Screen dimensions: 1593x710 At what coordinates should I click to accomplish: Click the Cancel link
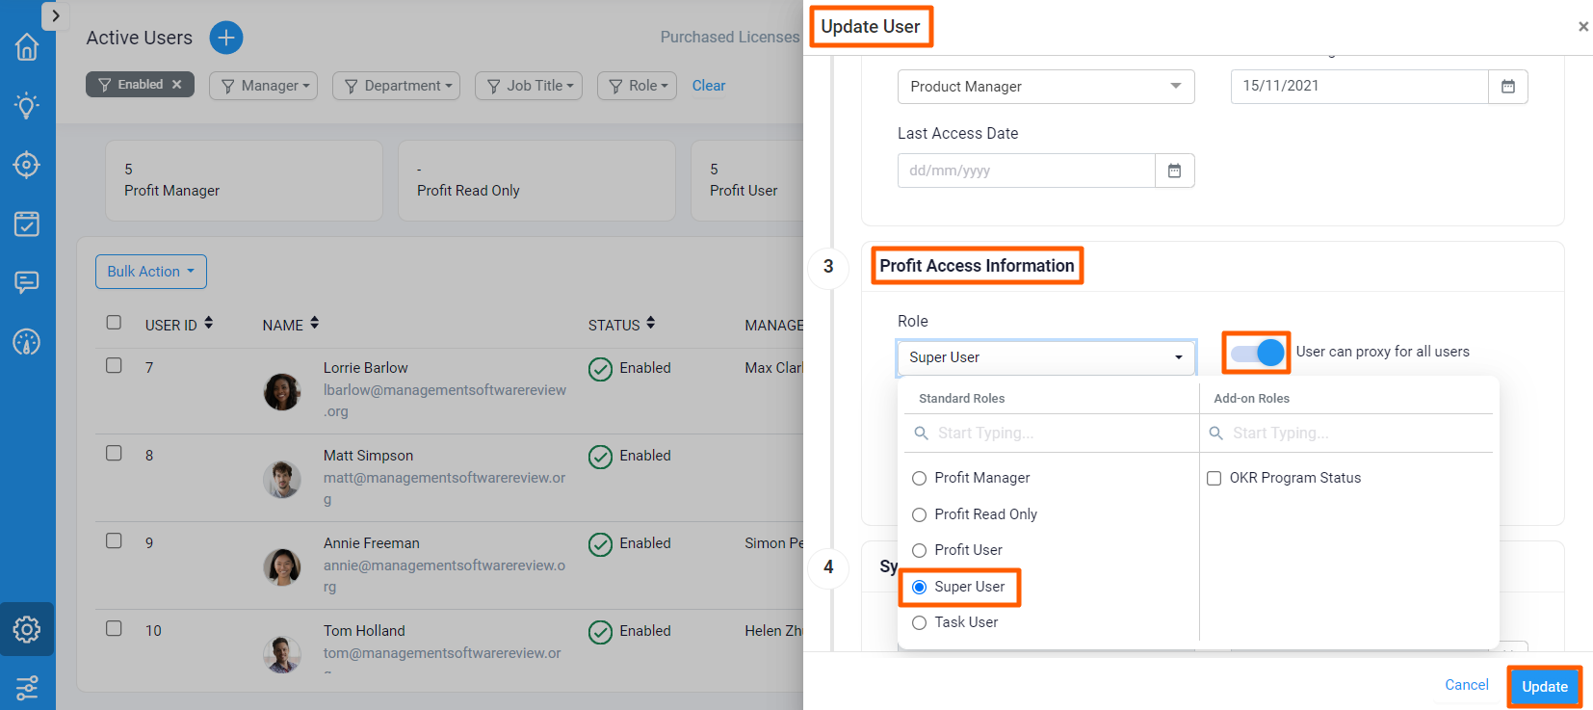click(1466, 685)
